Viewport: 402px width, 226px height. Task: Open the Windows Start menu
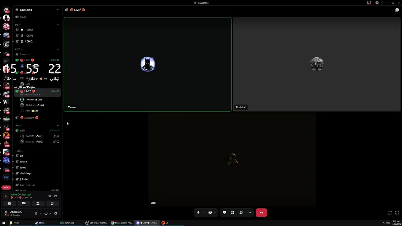[x=4, y=223]
